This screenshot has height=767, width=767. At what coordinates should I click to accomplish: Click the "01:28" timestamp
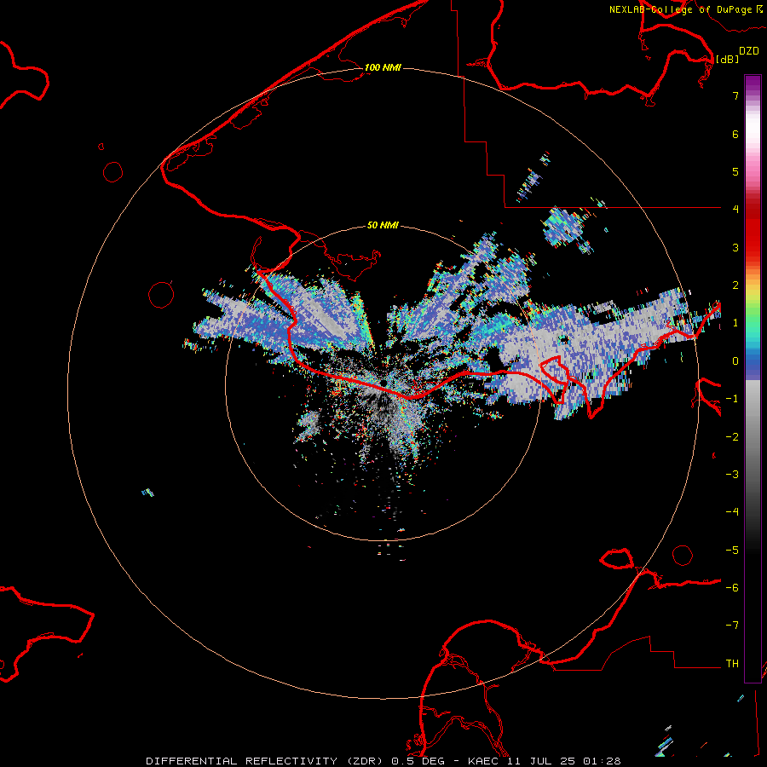point(602,761)
